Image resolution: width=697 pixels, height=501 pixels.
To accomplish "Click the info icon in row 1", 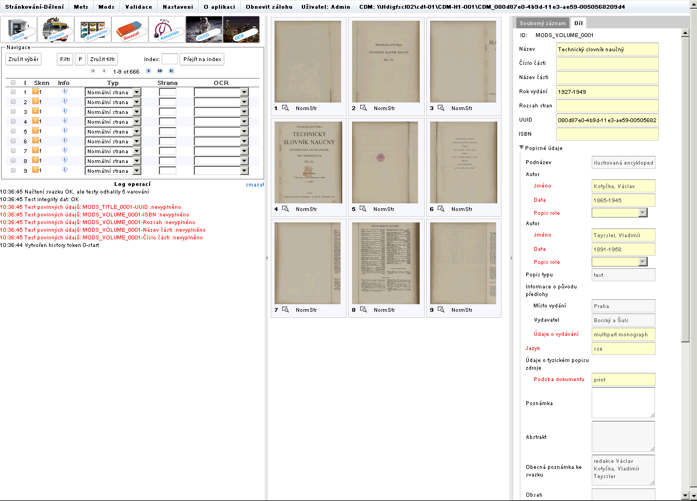I will (x=64, y=92).
